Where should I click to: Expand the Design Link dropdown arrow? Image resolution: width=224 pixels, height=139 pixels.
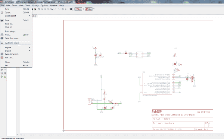83,9
